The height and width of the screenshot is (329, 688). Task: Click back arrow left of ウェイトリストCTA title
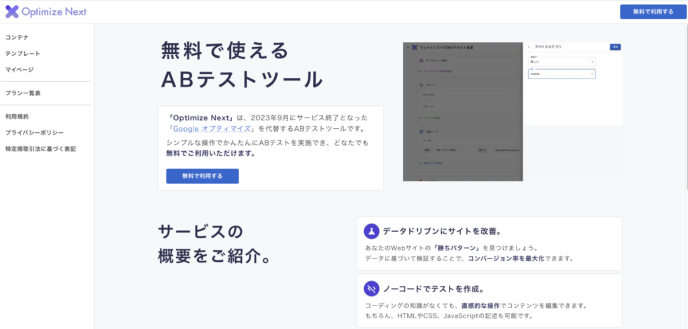(407, 47)
